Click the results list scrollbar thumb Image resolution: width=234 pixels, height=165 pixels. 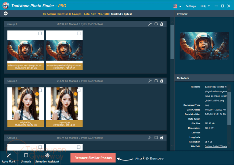172,42
